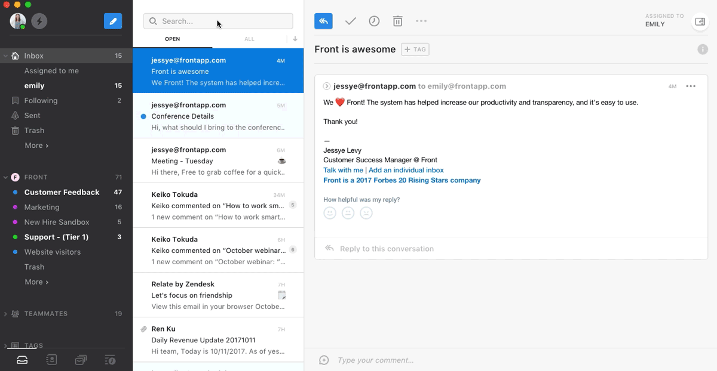Select the Front is awesome conversation

(x=218, y=71)
